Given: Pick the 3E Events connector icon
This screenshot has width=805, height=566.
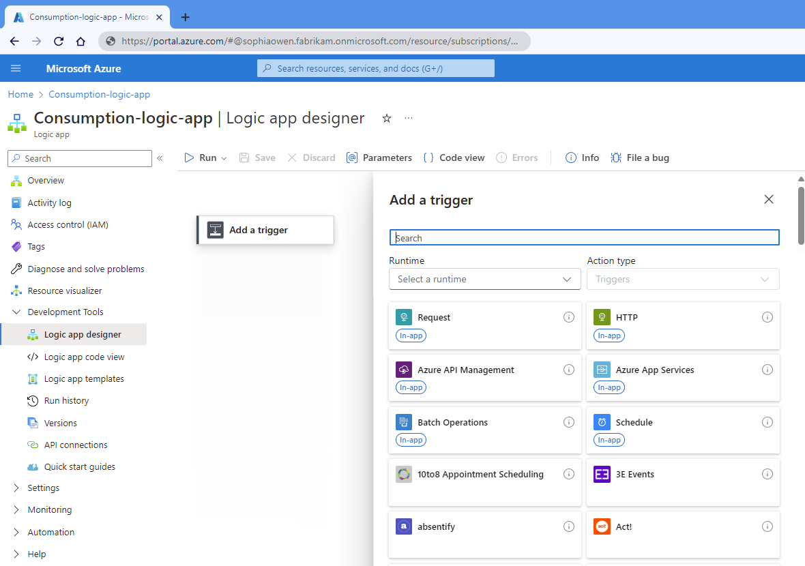Looking at the screenshot, I should 602,474.
